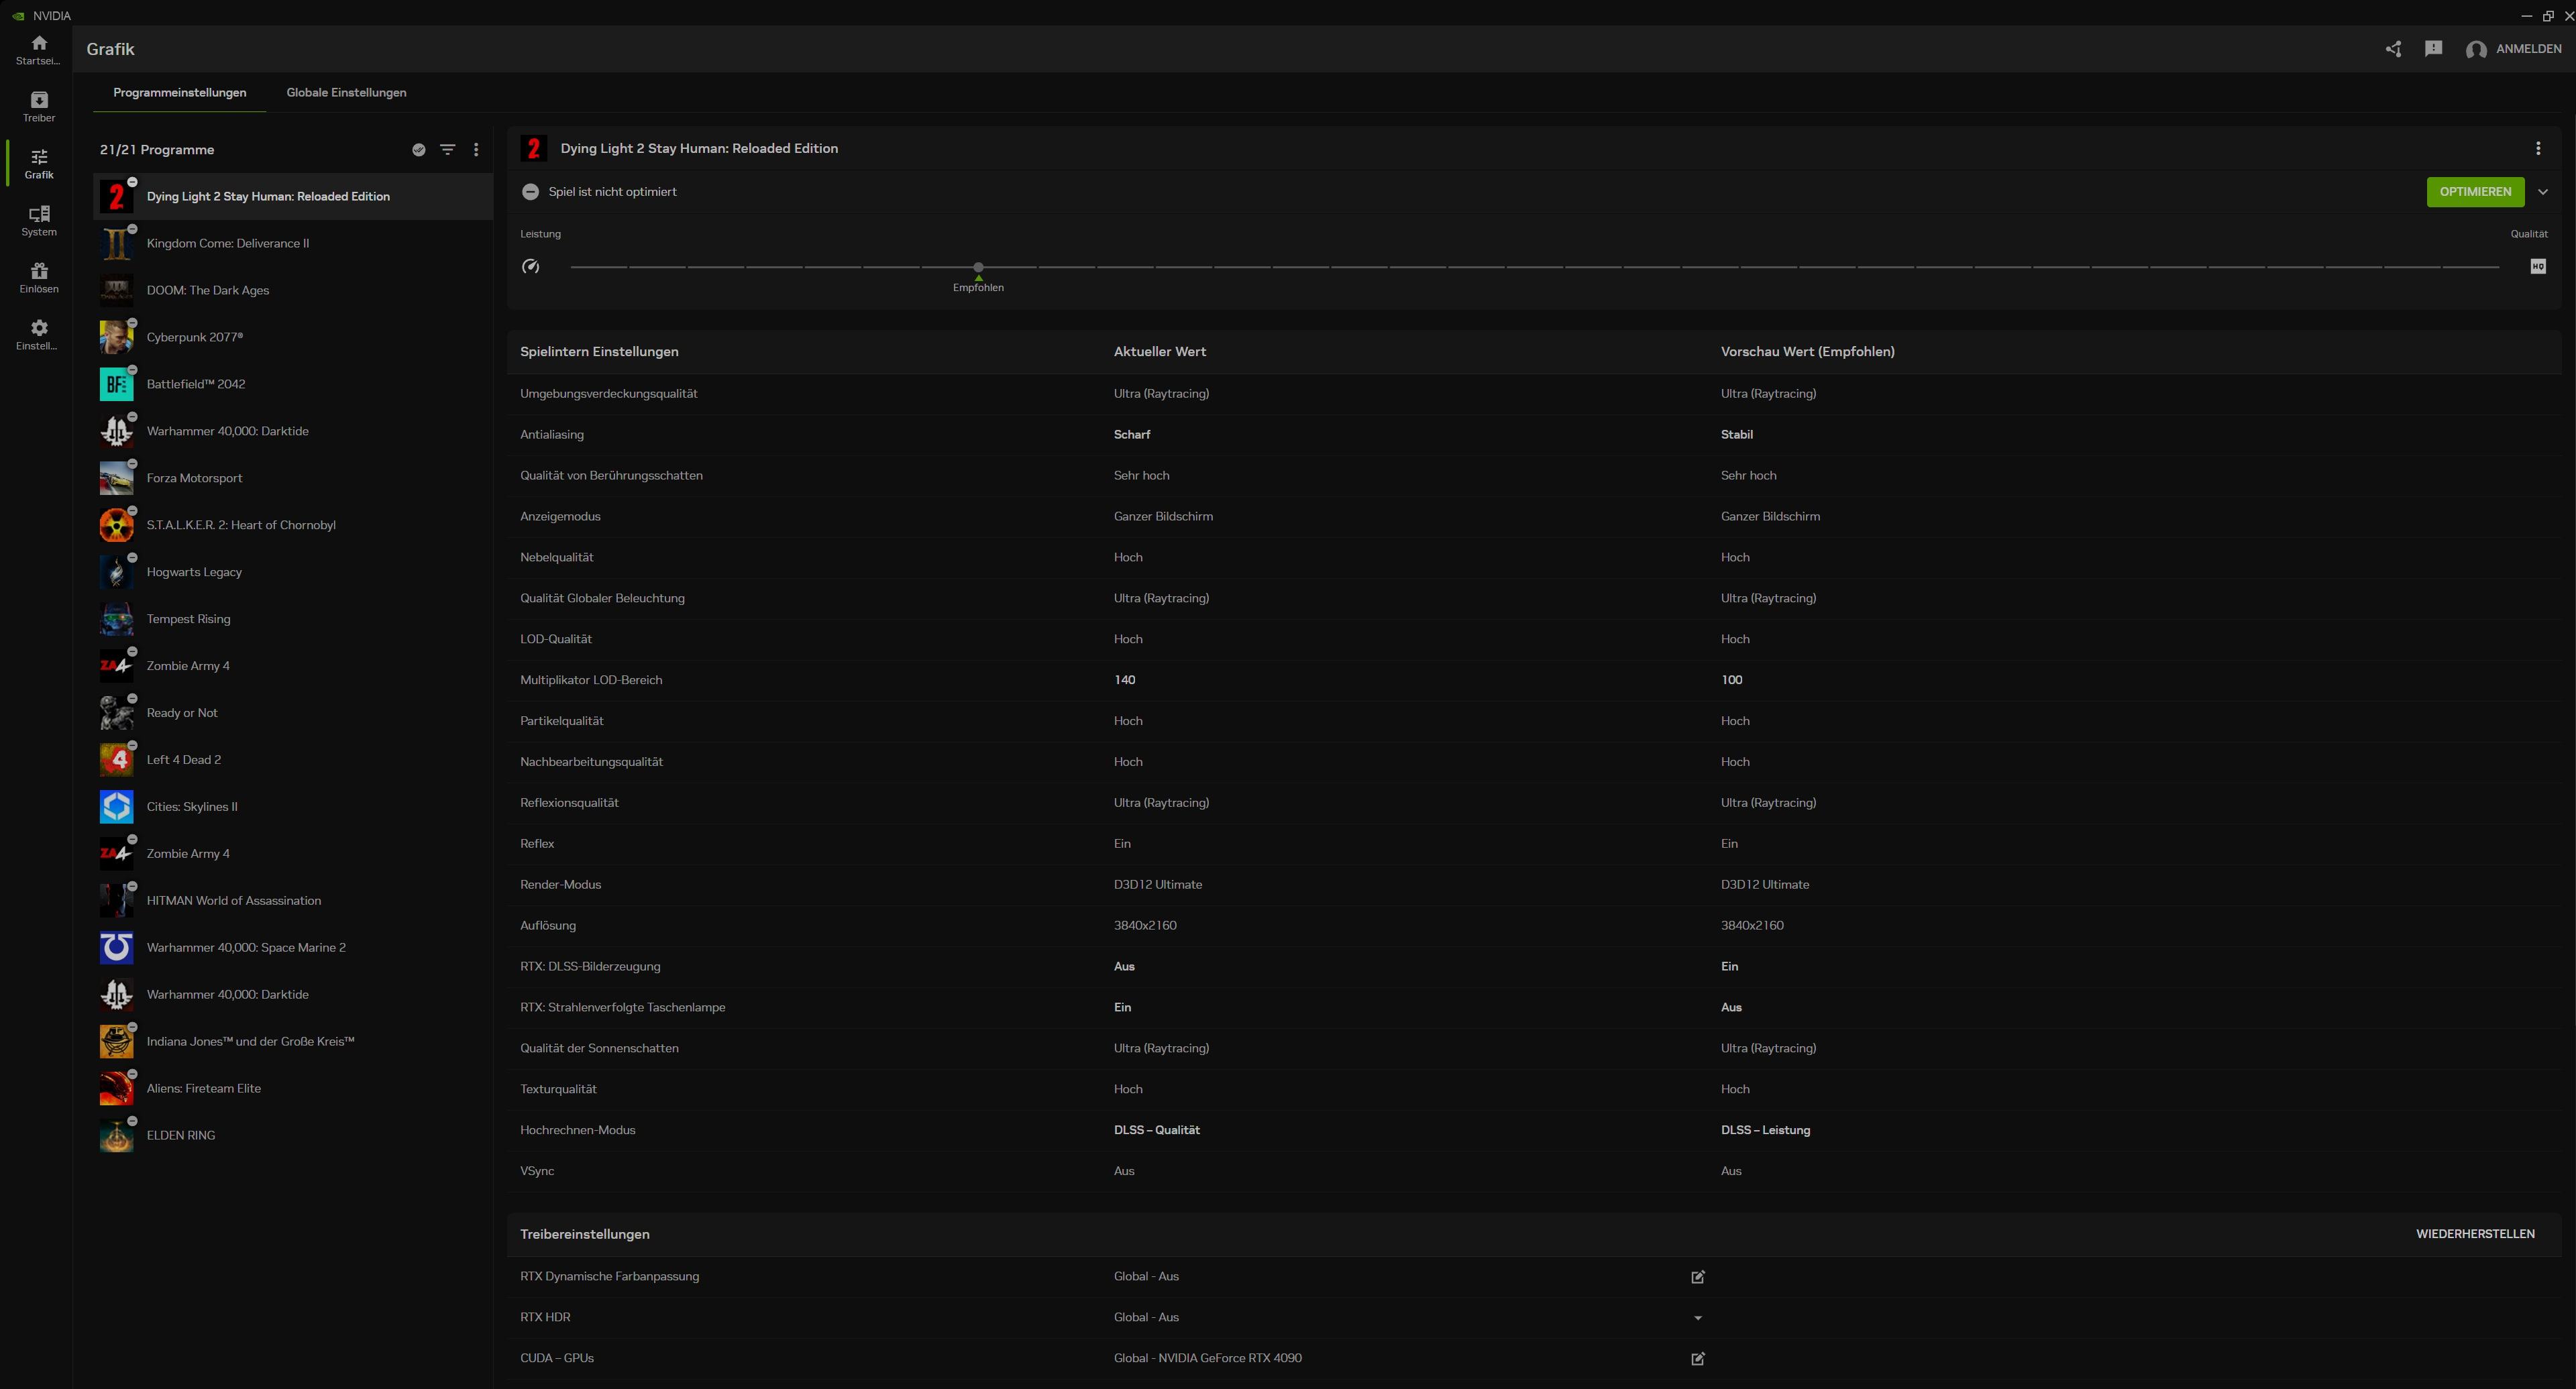
Task: Select ELDEN RING entry
Action: [x=293, y=1136]
